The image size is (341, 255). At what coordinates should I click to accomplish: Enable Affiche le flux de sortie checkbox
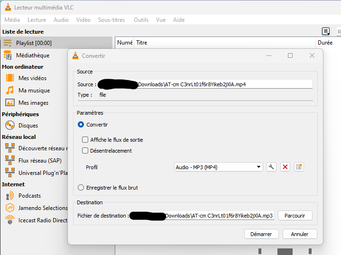pyautogui.click(x=85, y=139)
